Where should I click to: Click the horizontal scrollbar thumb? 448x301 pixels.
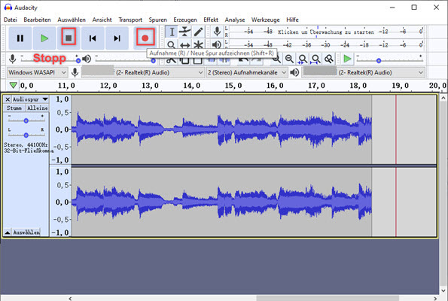tap(328, 298)
